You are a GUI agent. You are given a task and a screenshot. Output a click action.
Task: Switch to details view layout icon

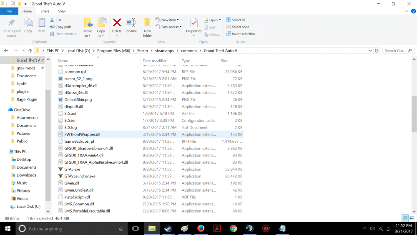tap(405, 218)
